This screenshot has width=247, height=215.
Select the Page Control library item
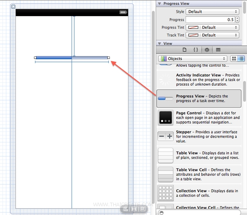(x=199, y=117)
